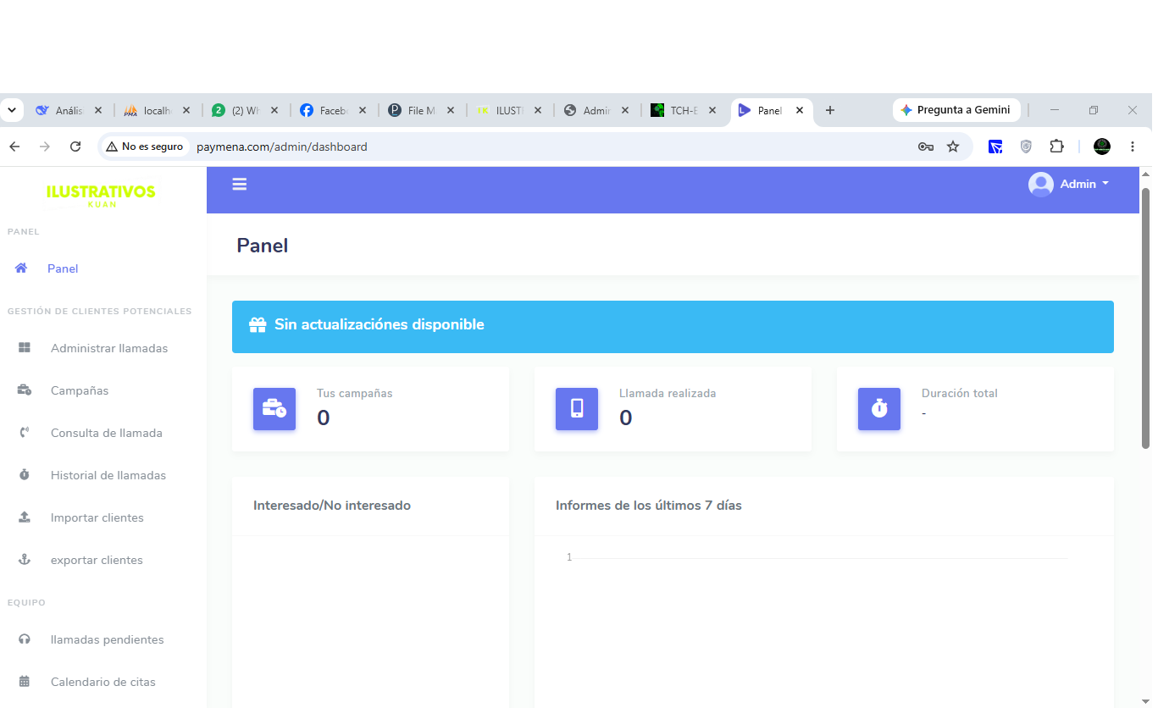Click the briefcase icon beside Campañas
Screen dimensions: 1158x708
(25, 390)
